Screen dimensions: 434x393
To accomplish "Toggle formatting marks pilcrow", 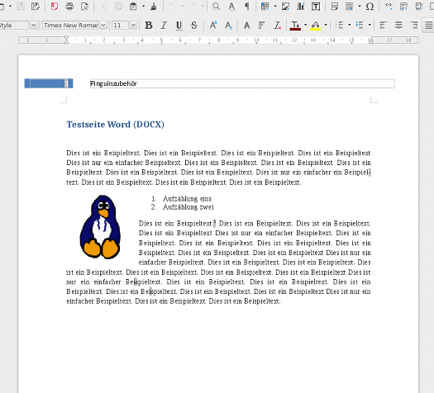I will click(x=247, y=6).
